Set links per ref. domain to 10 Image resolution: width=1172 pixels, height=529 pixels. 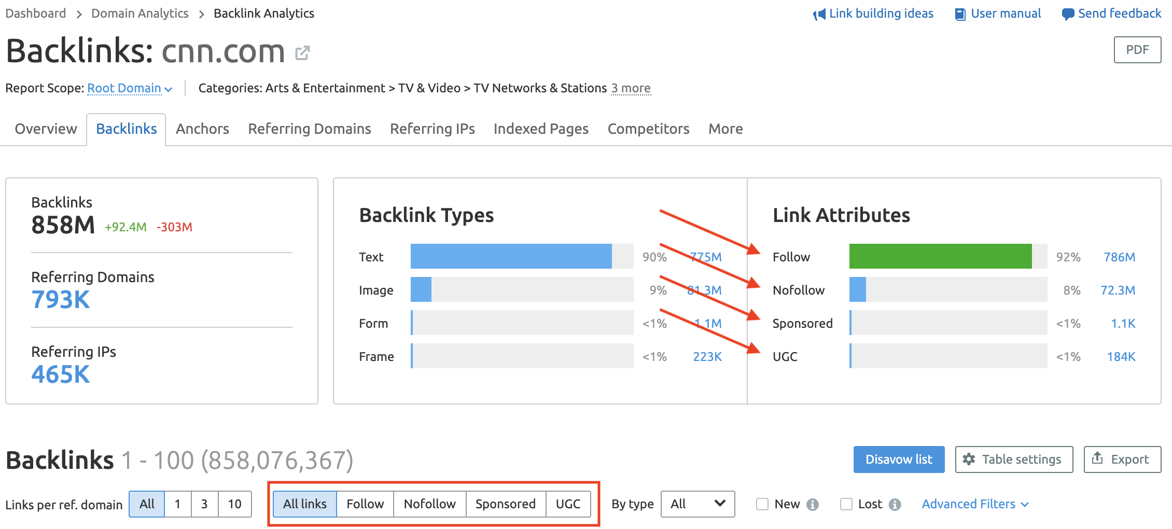[235, 504]
